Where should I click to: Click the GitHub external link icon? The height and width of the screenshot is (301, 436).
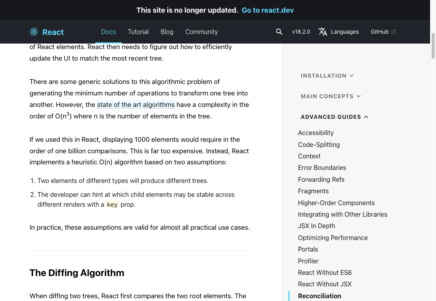click(394, 31)
